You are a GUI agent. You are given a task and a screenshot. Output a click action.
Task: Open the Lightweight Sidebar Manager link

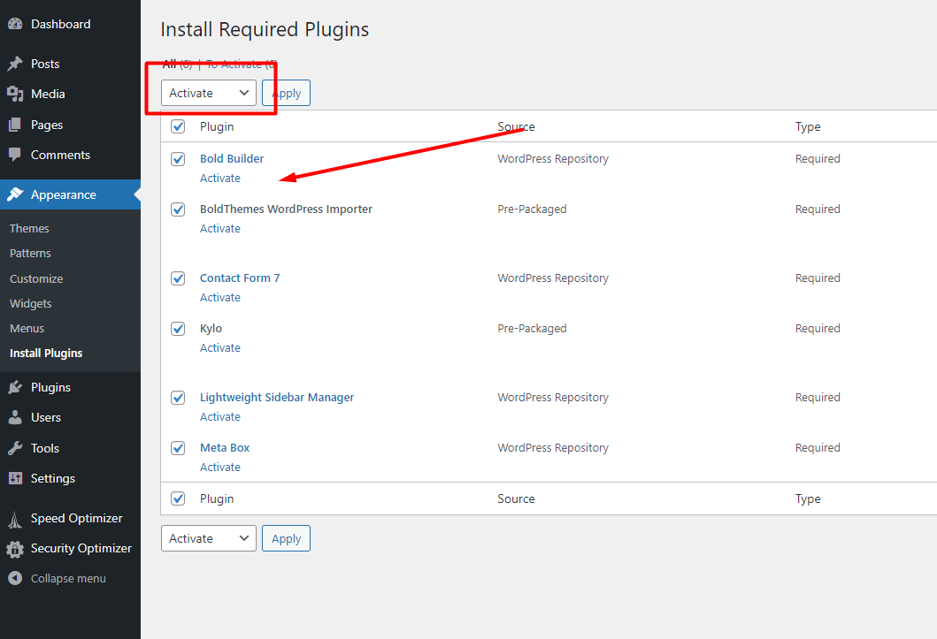[x=277, y=398]
